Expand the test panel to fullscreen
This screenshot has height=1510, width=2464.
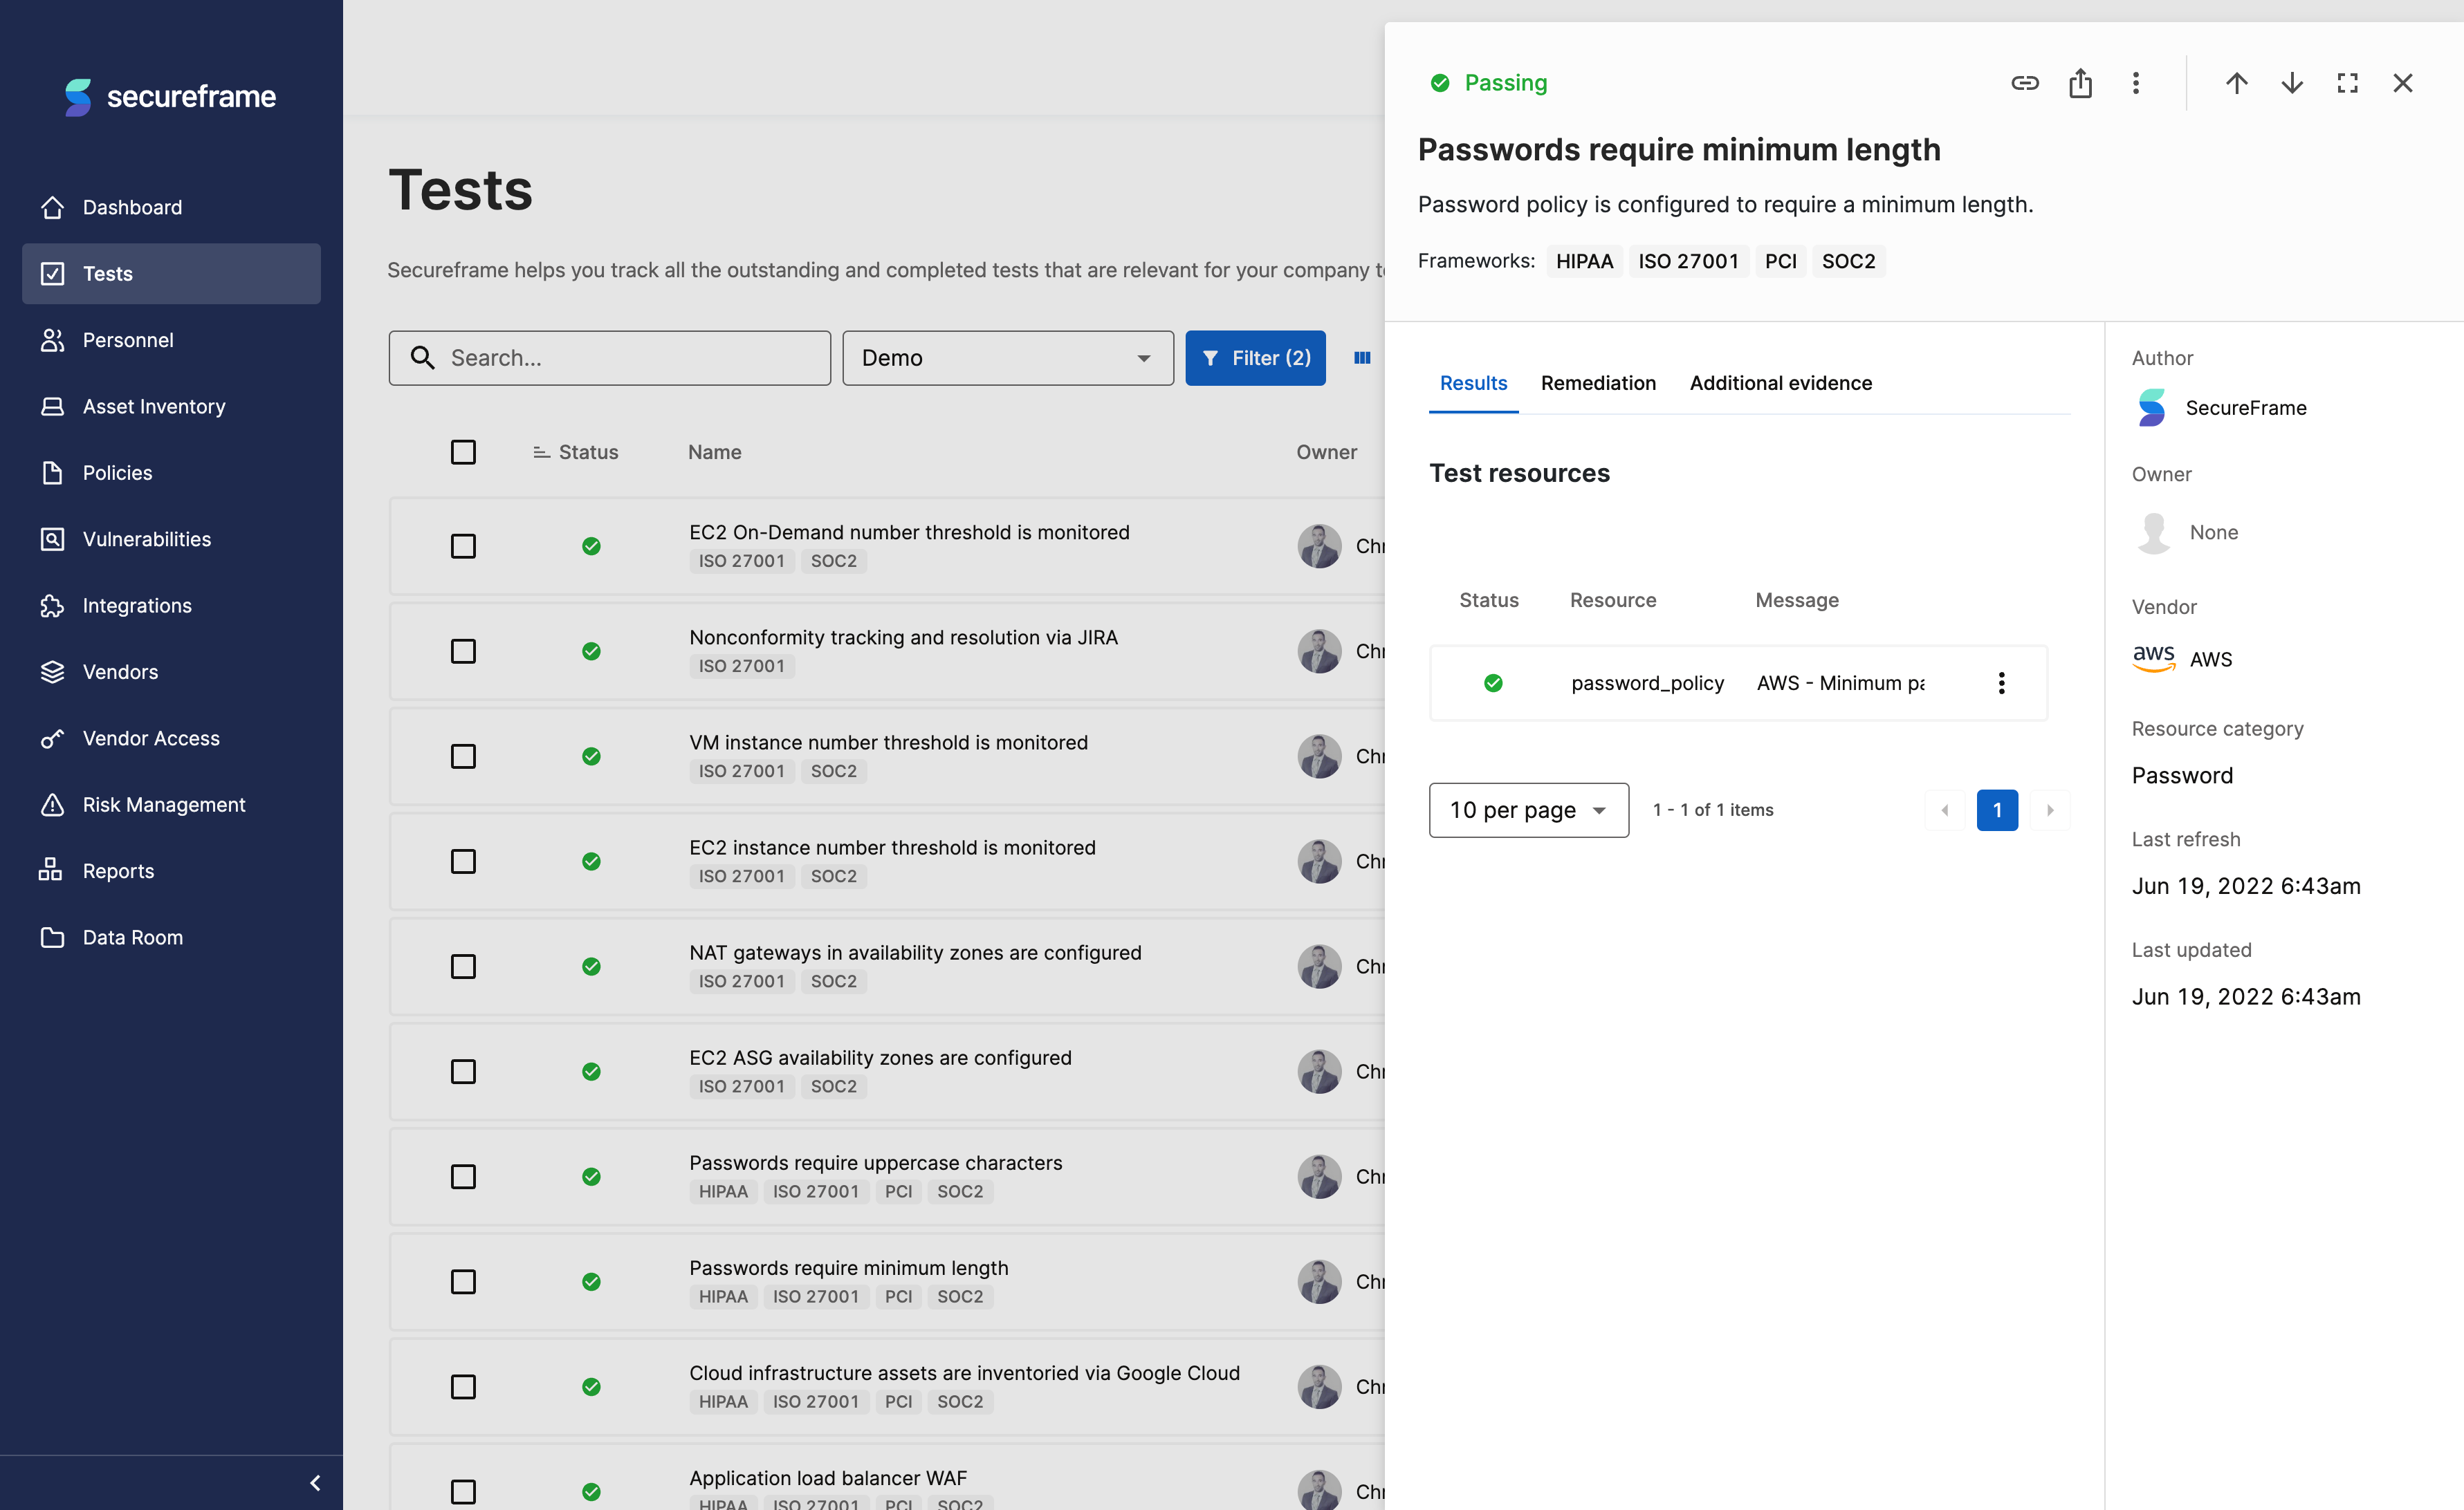(x=2348, y=83)
